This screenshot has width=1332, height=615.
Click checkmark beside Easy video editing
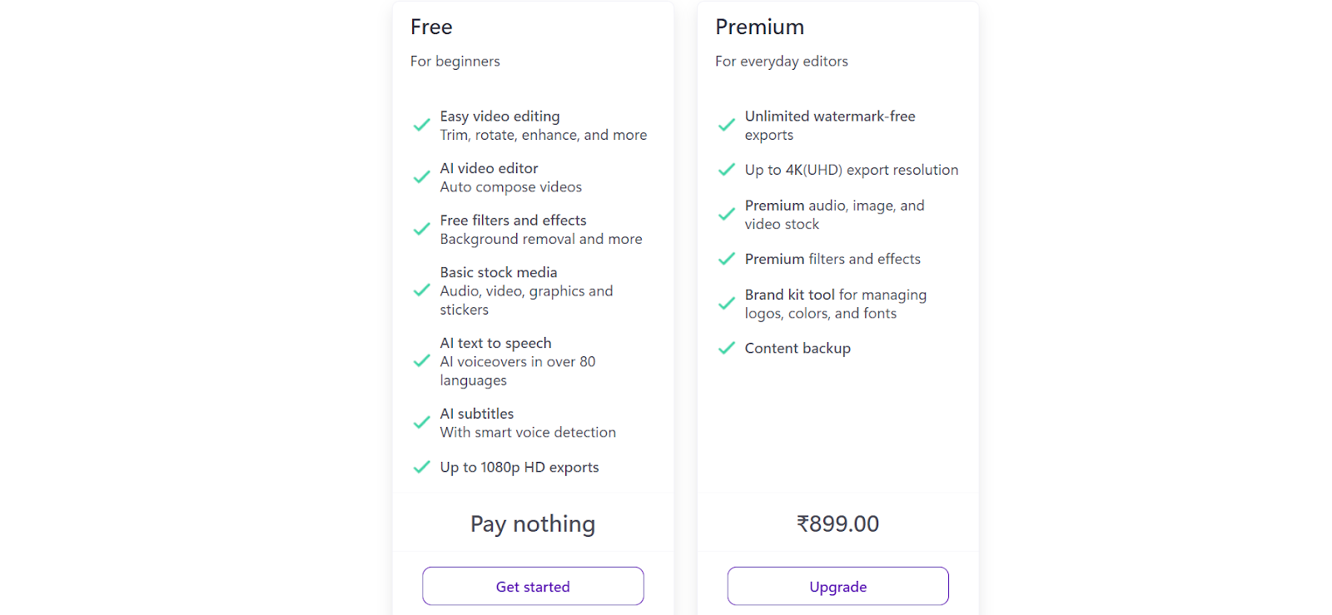pos(422,126)
